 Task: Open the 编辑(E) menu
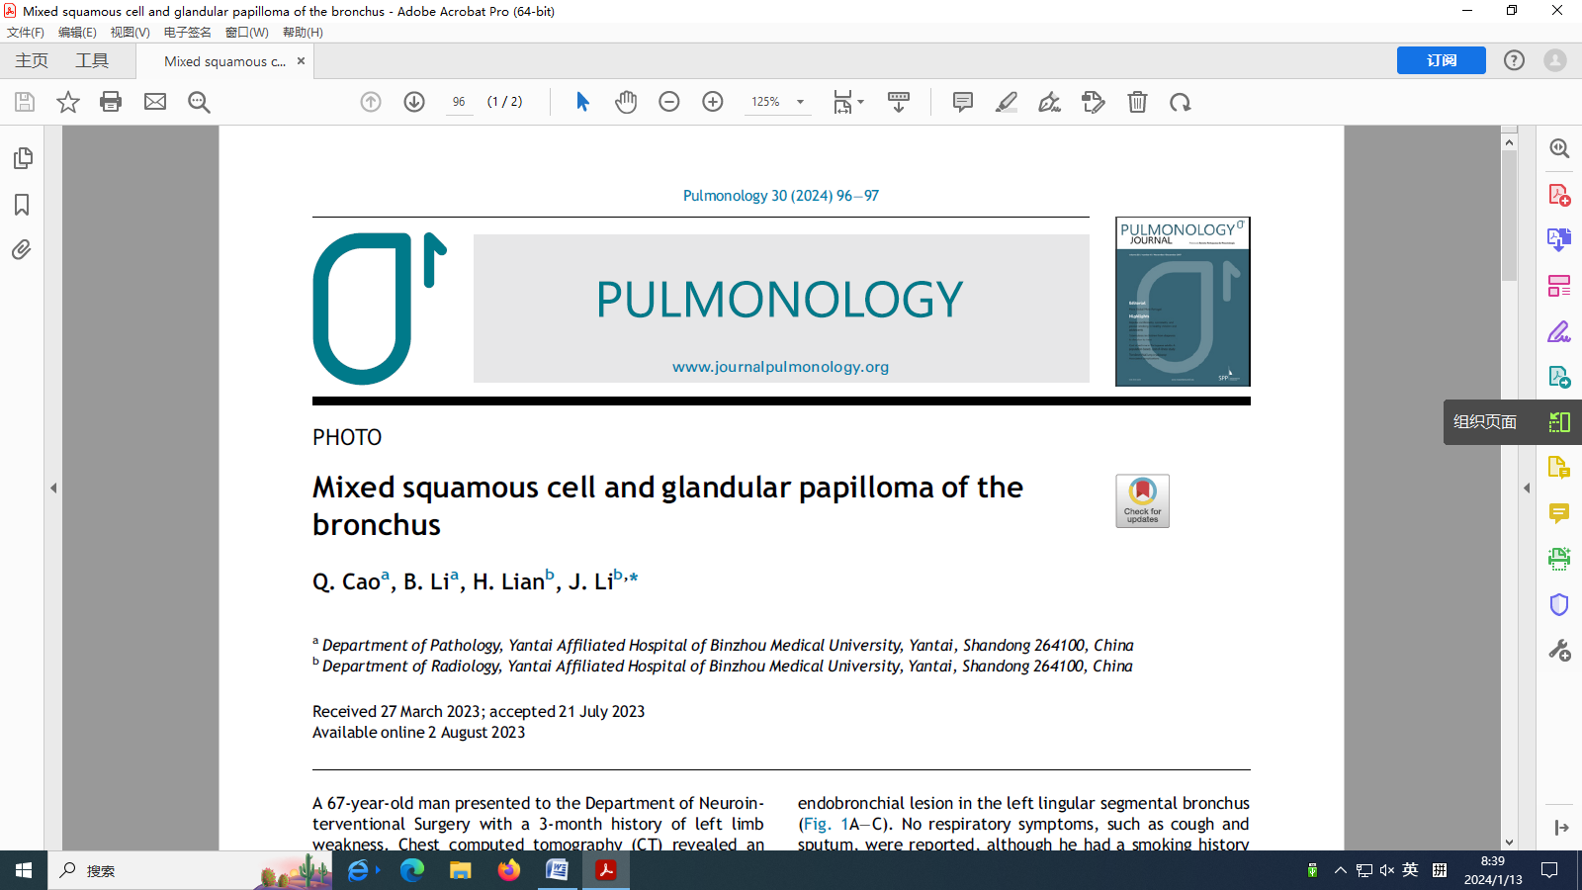[x=77, y=32]
